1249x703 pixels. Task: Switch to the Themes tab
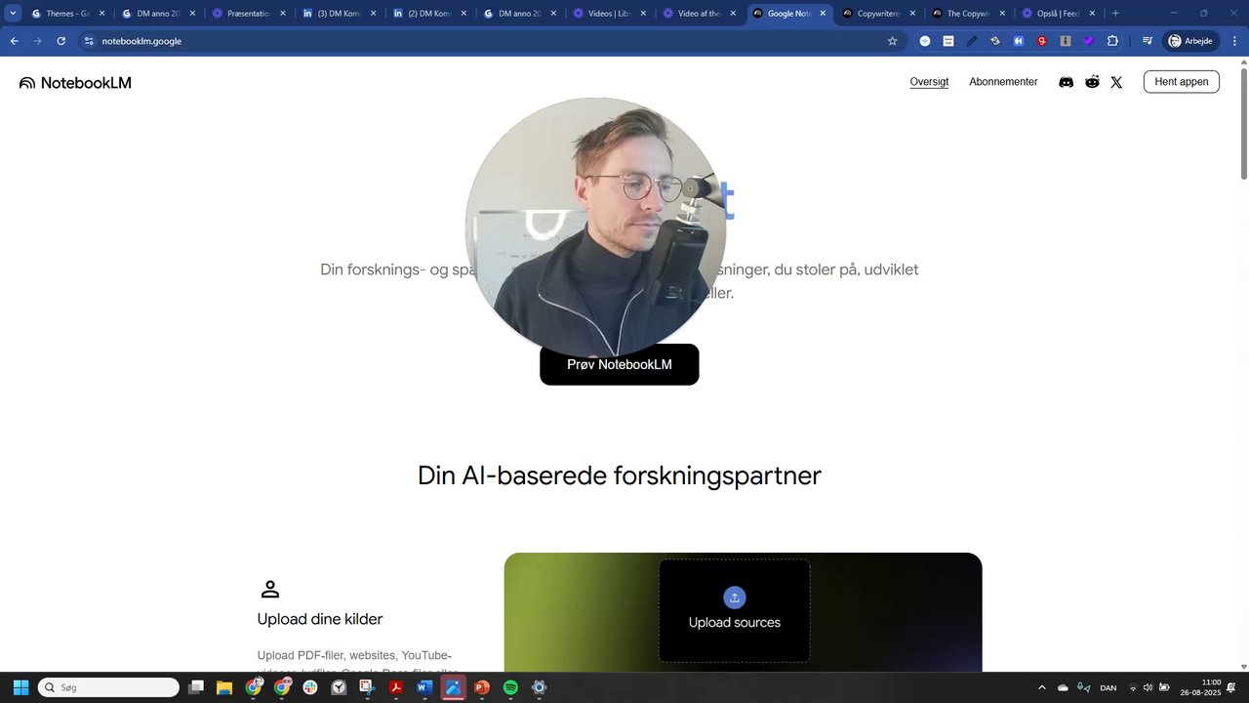(x=67, y=14)
